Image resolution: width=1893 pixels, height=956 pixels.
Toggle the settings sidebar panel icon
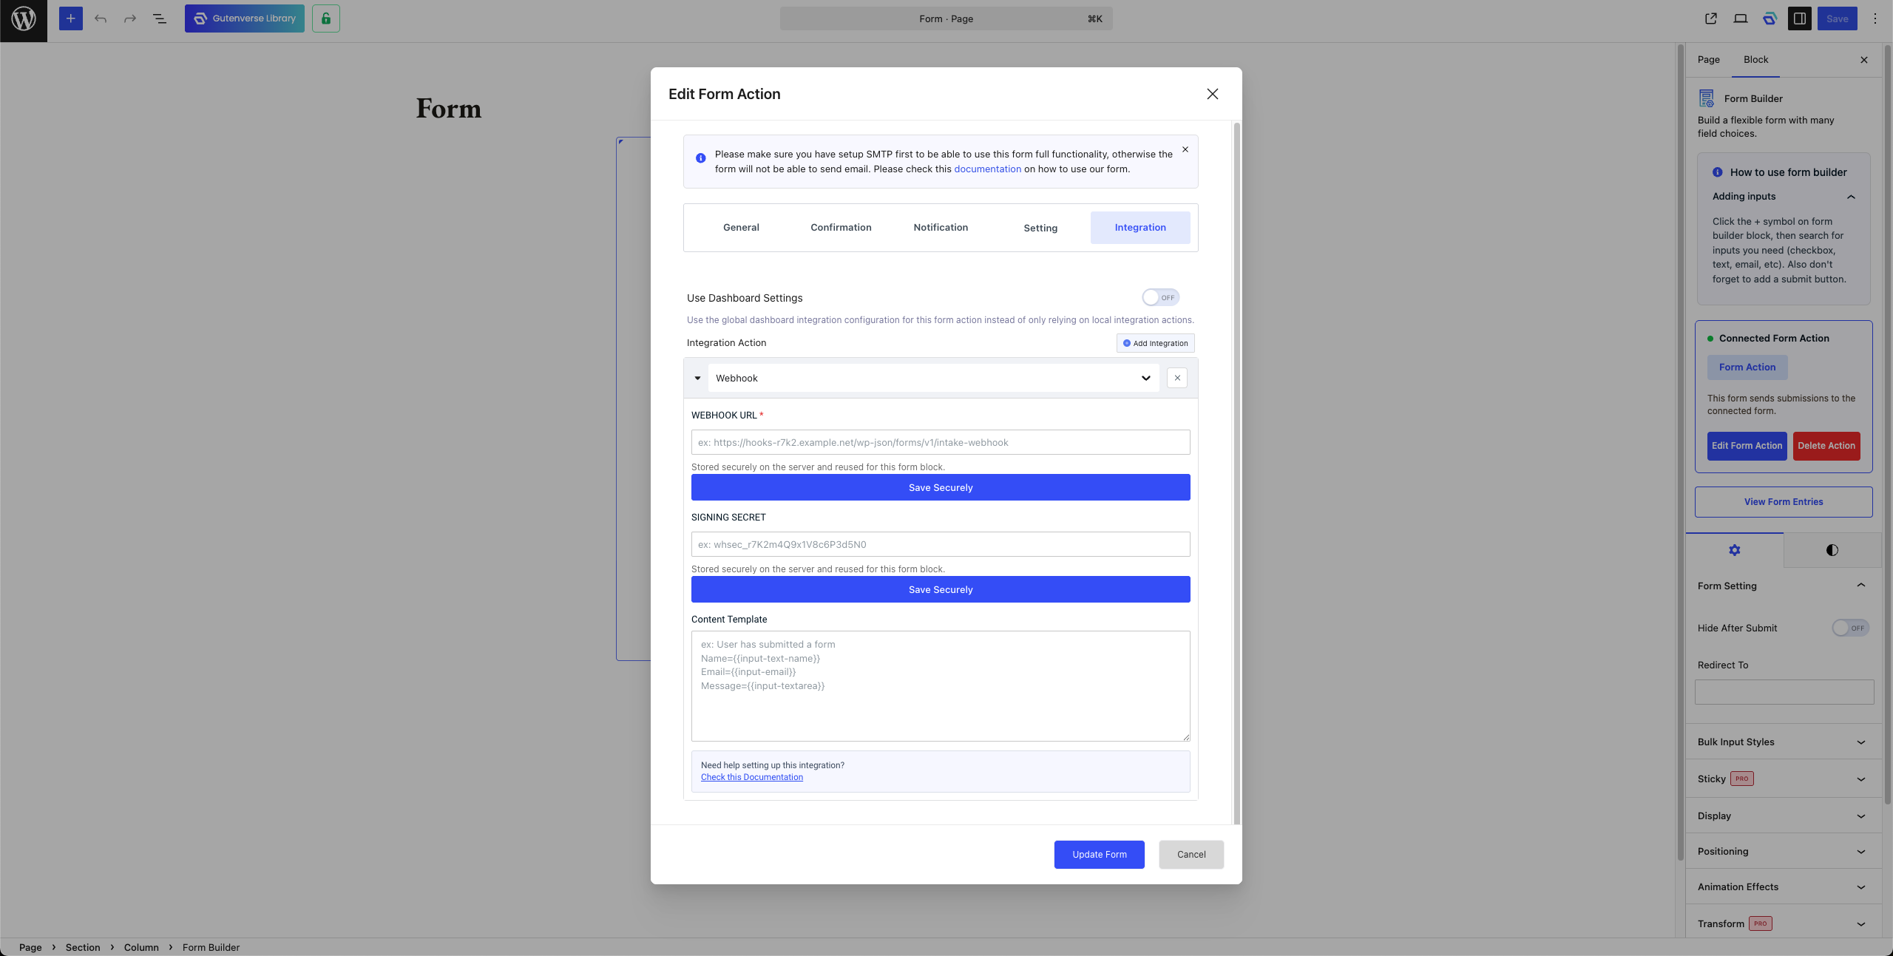click(x=1800, y=18)
